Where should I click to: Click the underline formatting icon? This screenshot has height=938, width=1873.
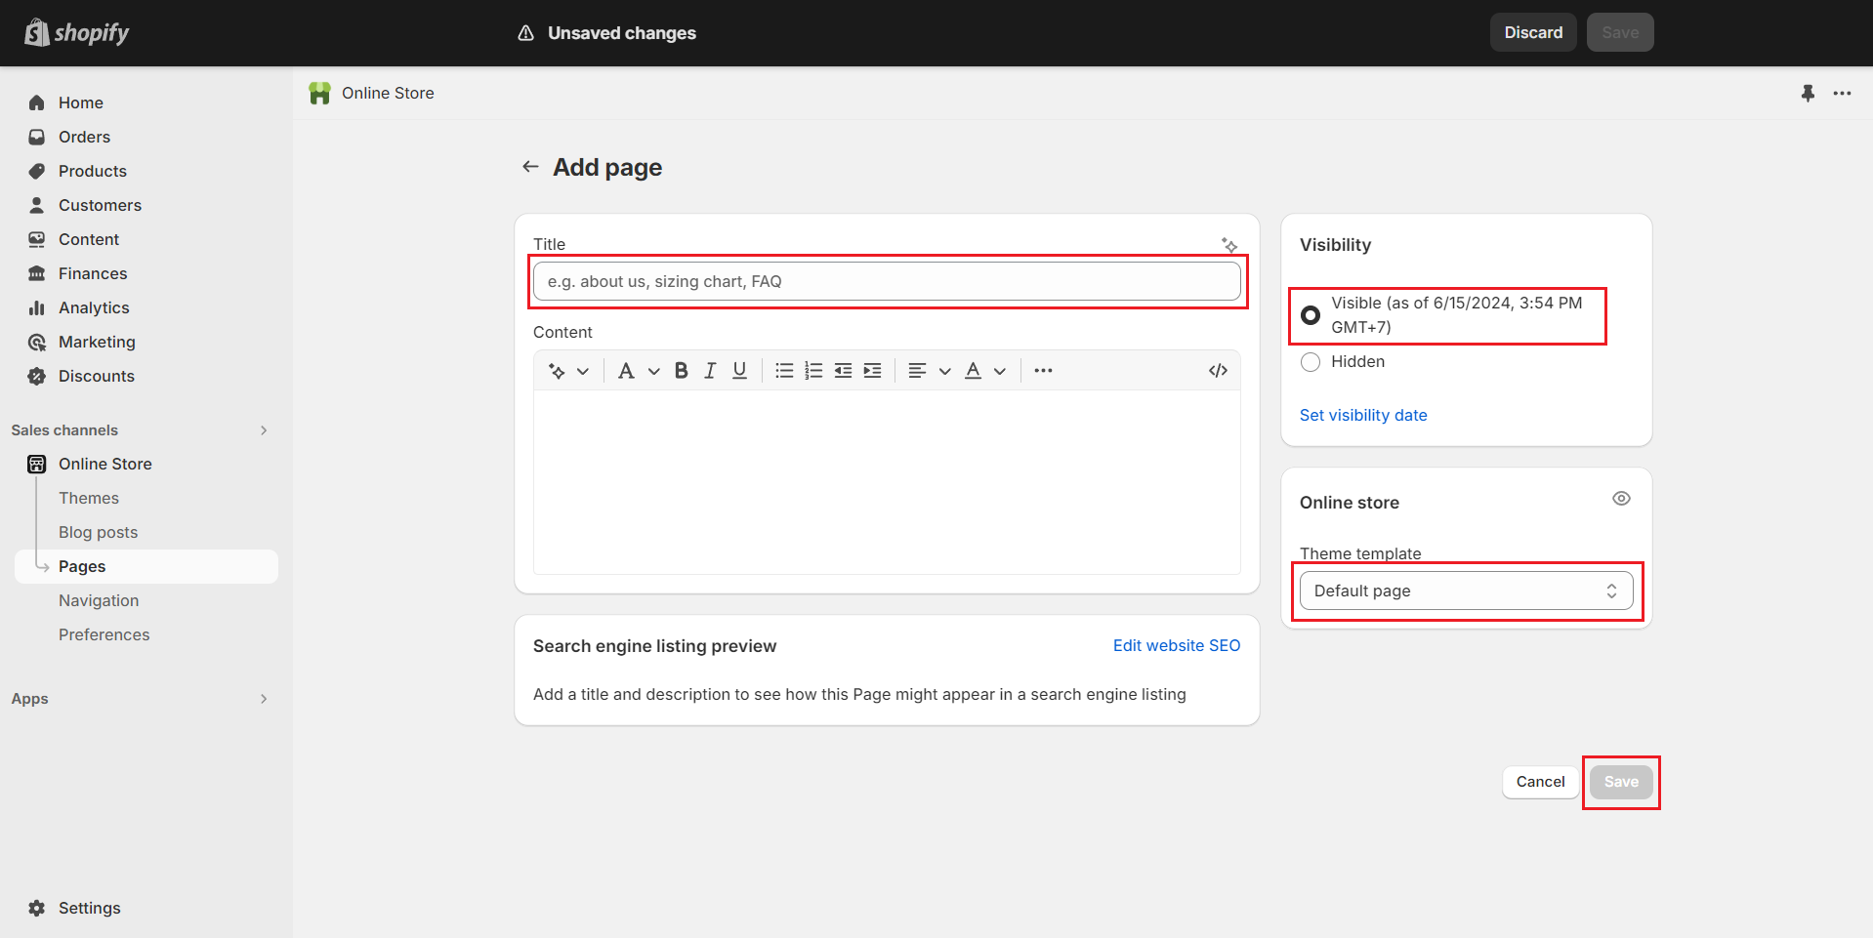pyautogui.click(x=739, y=371)
